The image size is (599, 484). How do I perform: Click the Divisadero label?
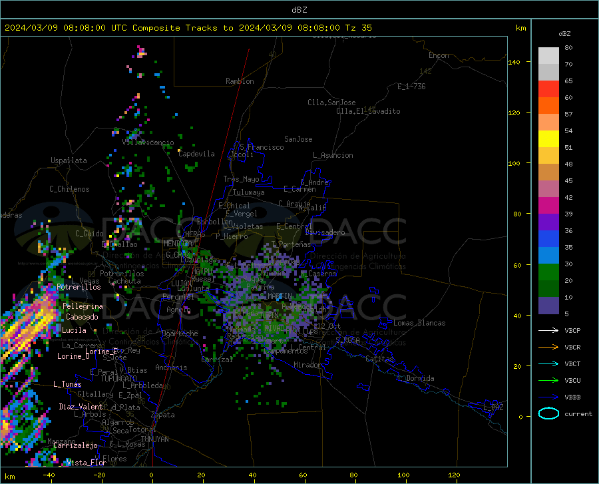[x=325, y=232]
